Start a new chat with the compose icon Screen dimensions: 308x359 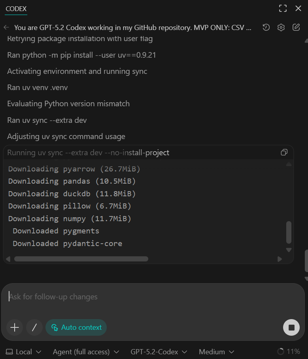[296, 27]
